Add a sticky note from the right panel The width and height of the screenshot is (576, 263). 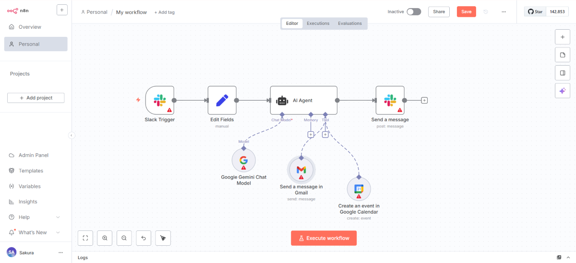click(x=562, y=55)
